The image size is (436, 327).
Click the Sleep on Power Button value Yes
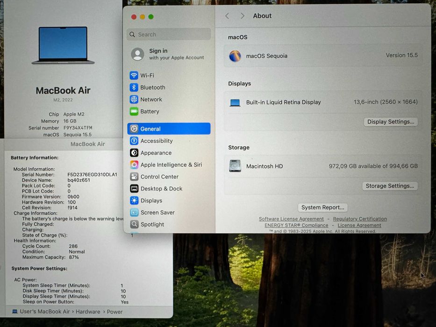click(x=125, y=302)
